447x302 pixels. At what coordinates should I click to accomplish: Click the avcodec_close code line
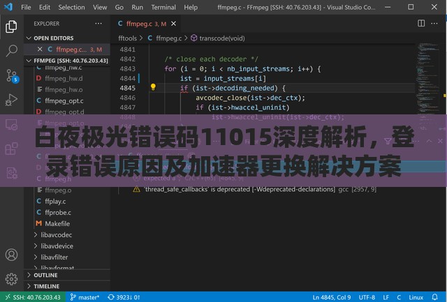[250, 98]
